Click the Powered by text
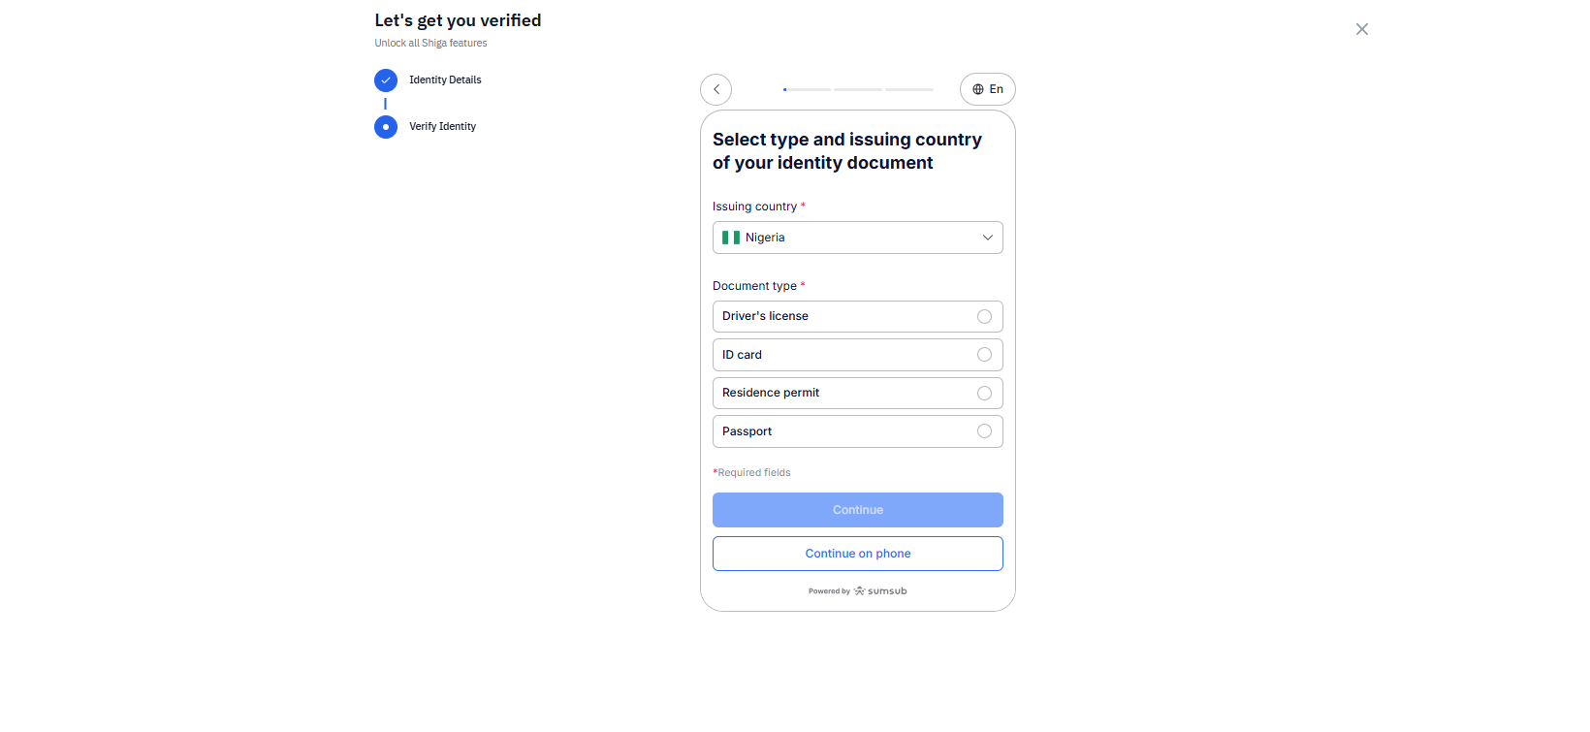This screenshot has height=732, width=1590. point(829,591)
